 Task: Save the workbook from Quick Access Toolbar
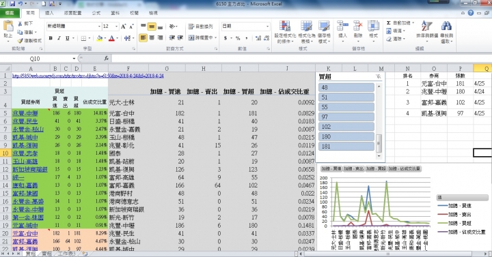coord(12,4)
